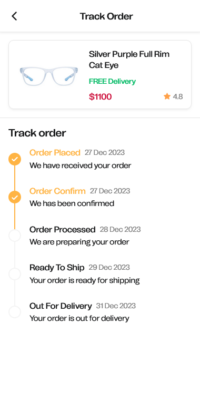Select the Order Confirm step title

click(x=57, y=191)
